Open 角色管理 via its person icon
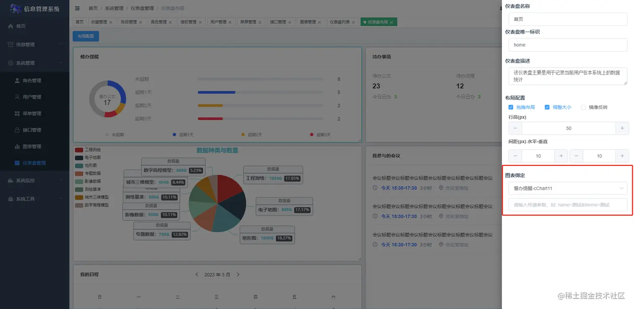 [17, 80]
